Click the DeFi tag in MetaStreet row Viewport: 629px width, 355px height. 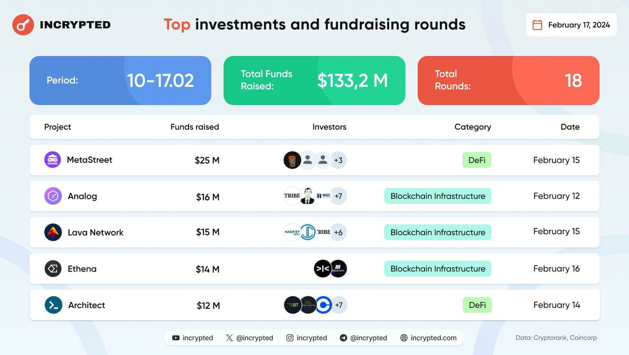pos(477,160)
